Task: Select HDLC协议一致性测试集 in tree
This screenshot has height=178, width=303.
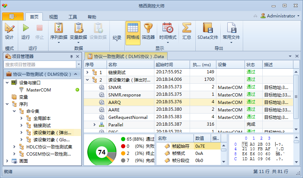Action: coord(49,147)
